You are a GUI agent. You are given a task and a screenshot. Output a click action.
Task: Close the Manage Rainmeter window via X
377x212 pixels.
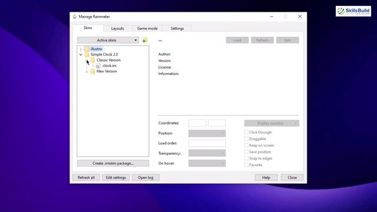[300, 16]
